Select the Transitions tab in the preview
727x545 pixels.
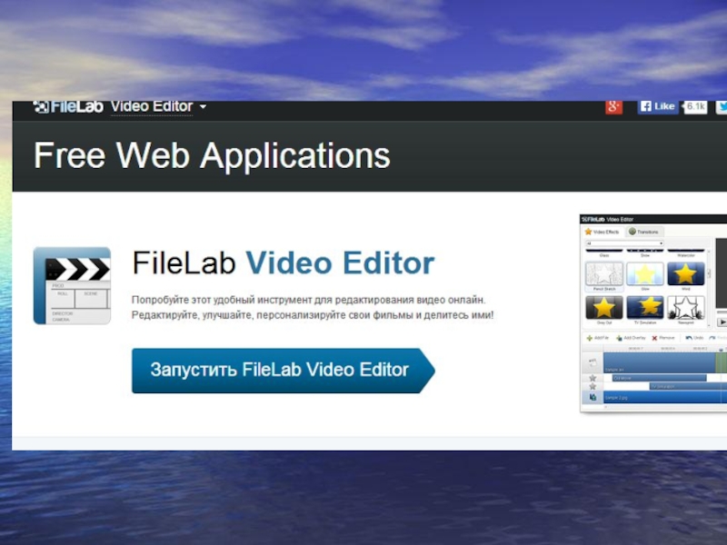click(x=644, y=232)
